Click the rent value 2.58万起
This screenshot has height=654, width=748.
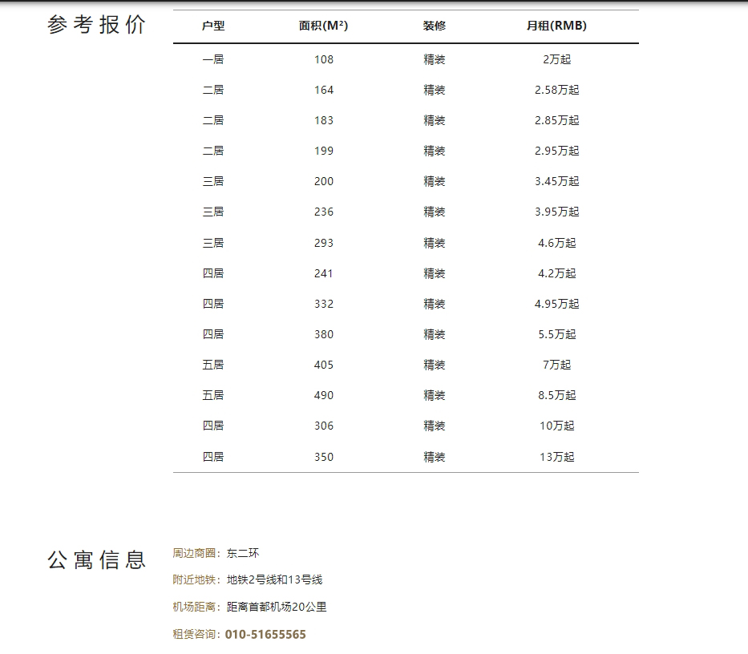pyautogui.click(x=556, y=90)
